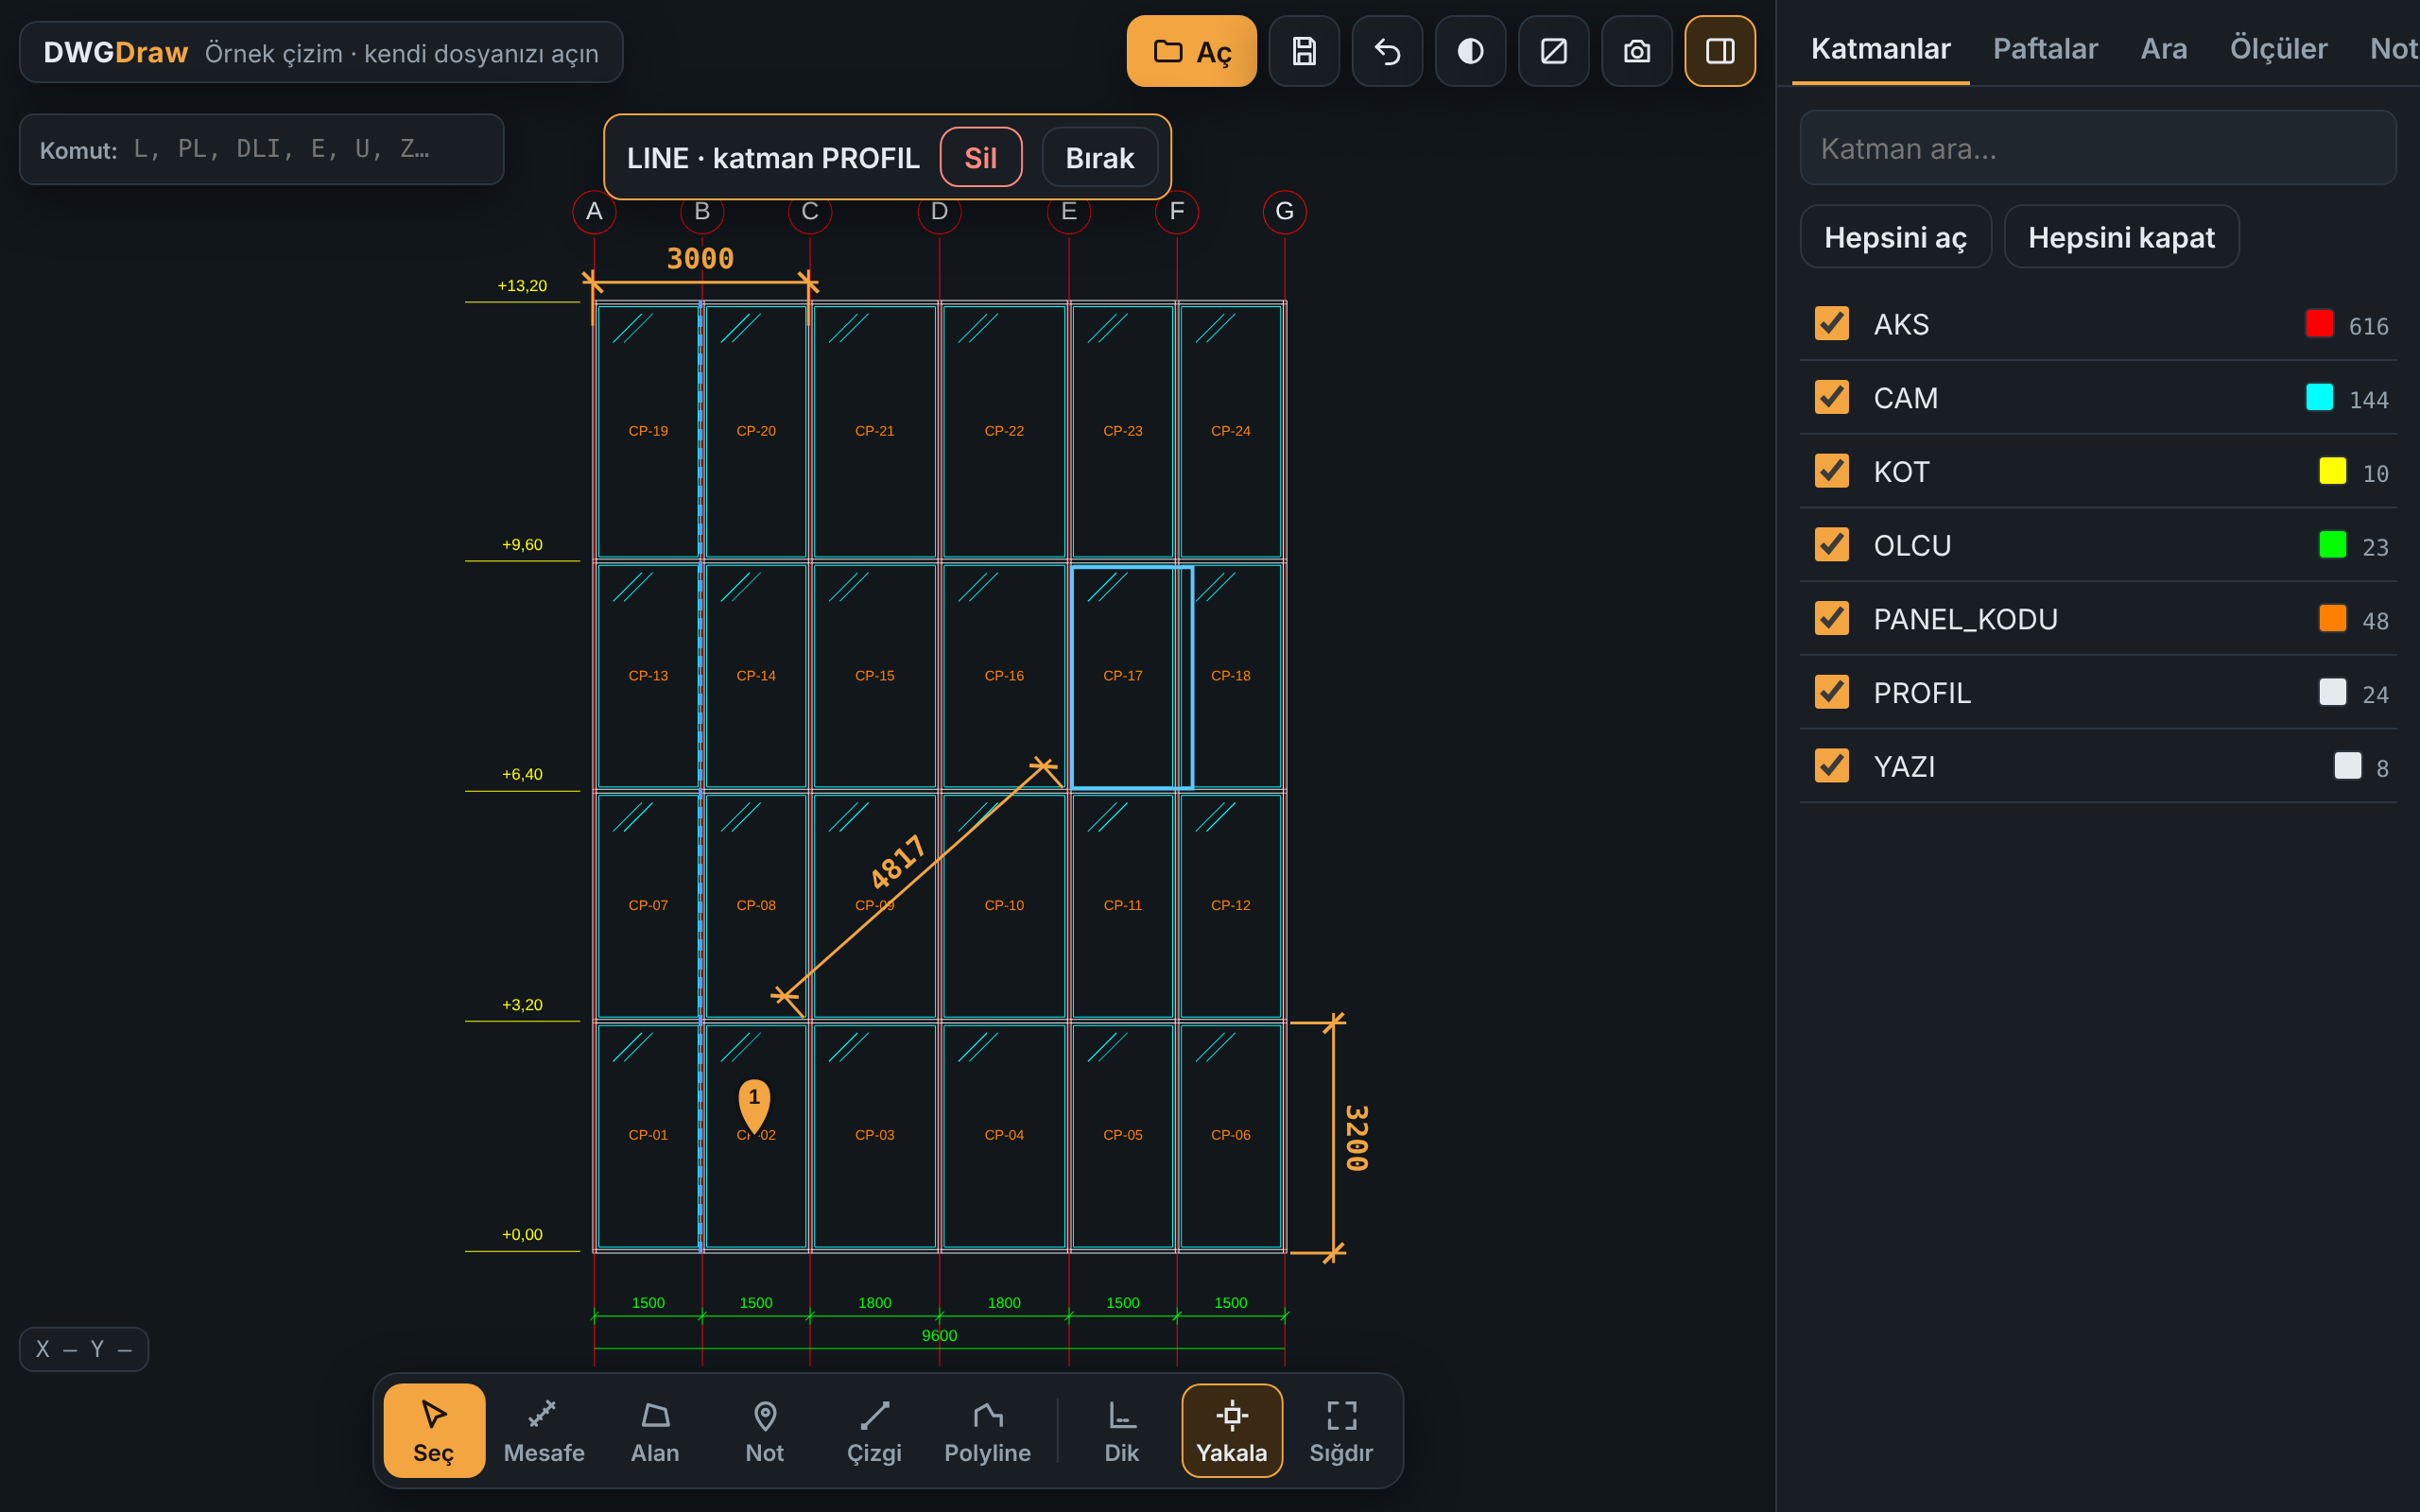This screenshot has width=2420, height=1512.
Task: Select the Çizgi line tool
Action: tap(874, 1430)
